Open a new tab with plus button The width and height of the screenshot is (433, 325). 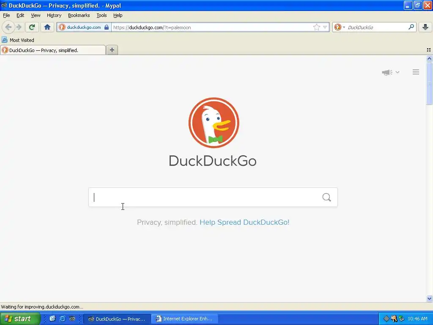pos(112,50)
